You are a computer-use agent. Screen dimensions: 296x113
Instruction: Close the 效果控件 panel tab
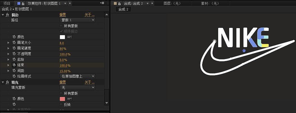coord(70,3)
